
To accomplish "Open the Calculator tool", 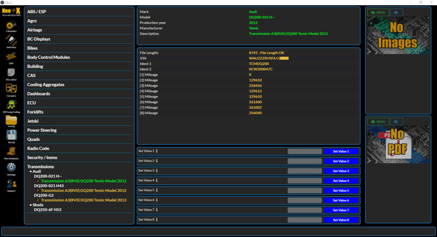I will 12,26.
